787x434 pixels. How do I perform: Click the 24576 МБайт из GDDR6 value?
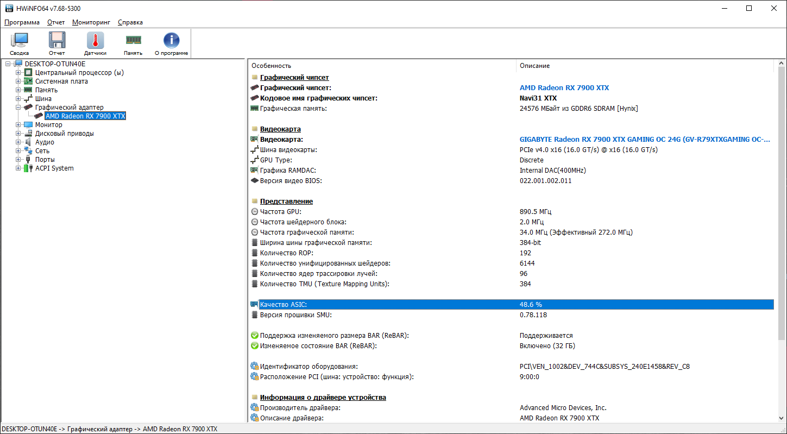(579, 109)
